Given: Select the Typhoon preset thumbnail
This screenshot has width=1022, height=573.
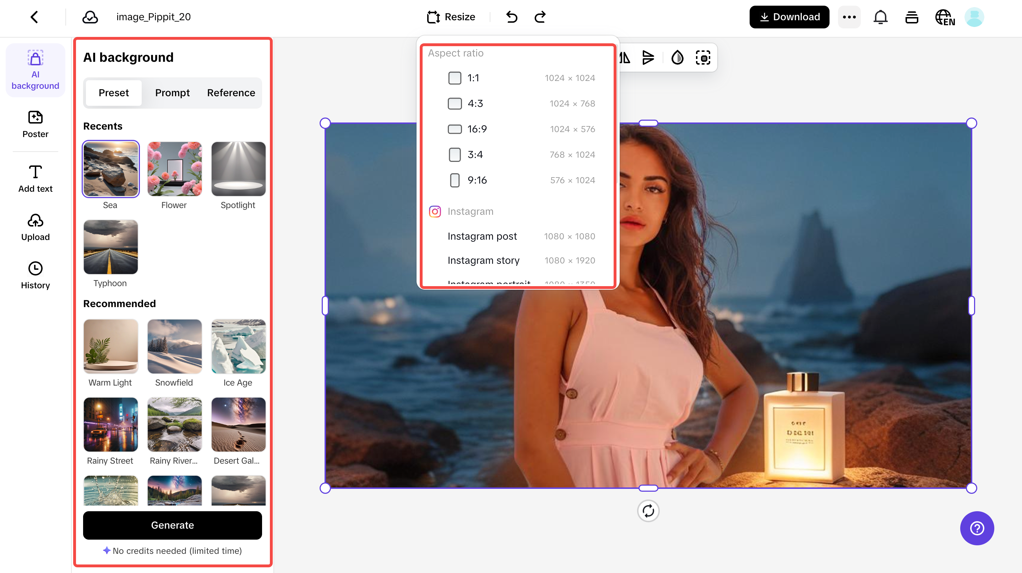Looking at the screenshot, I should pos(110,247).
